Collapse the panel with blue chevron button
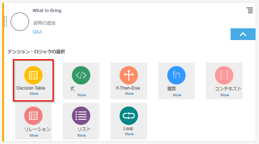This screenshot has height=144, width=259. coord(243,34)
